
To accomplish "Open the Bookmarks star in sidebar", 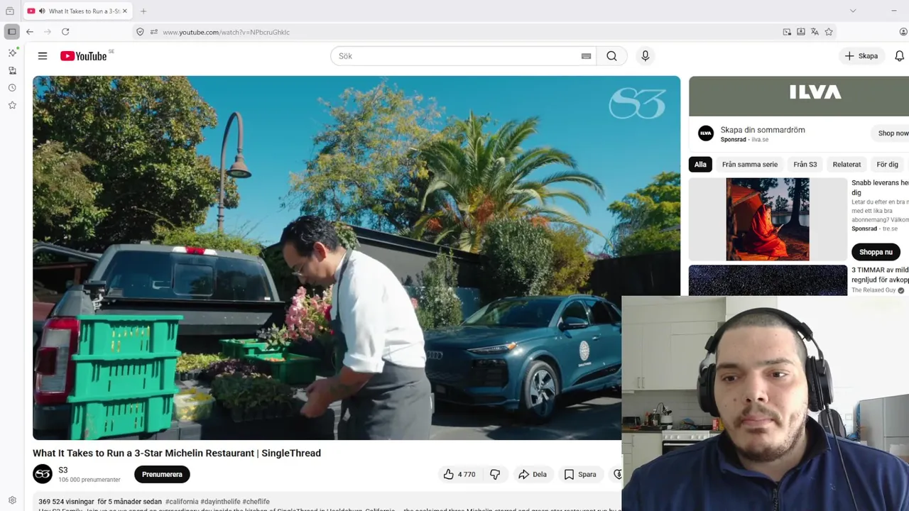I will click(12, 105).
